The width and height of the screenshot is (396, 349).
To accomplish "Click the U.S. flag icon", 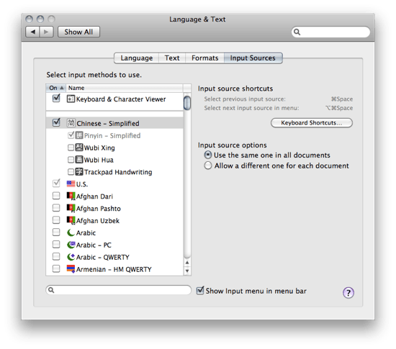I will 71,183.
